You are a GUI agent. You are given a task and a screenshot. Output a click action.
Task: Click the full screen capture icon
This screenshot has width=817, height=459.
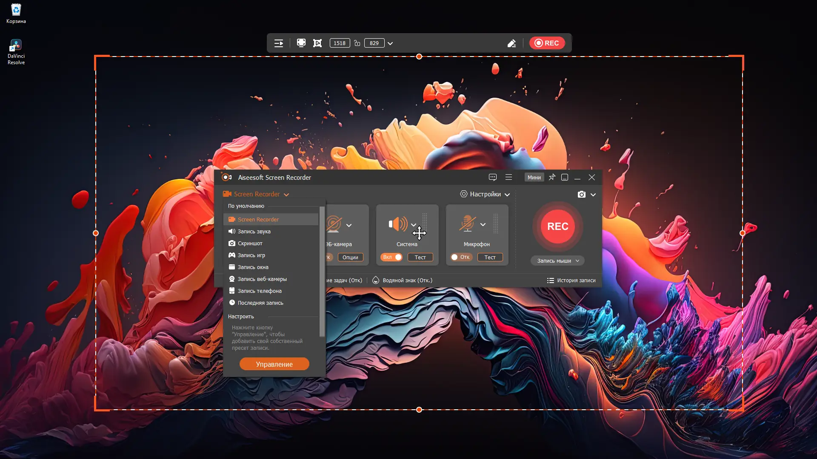coord(301,43)
